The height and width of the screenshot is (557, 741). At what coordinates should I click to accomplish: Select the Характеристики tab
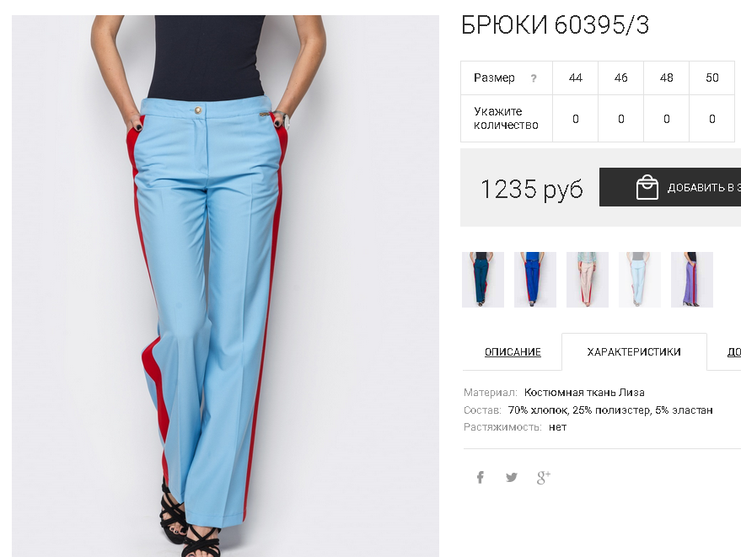coord(634,352)
